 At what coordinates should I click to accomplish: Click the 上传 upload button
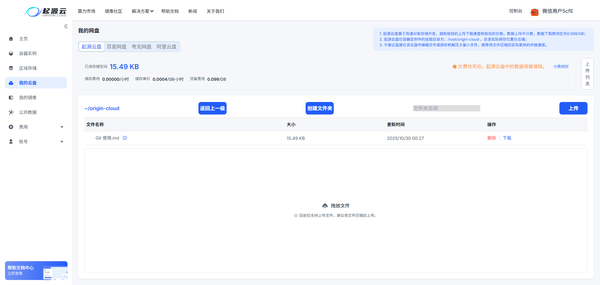pos(573,108)
